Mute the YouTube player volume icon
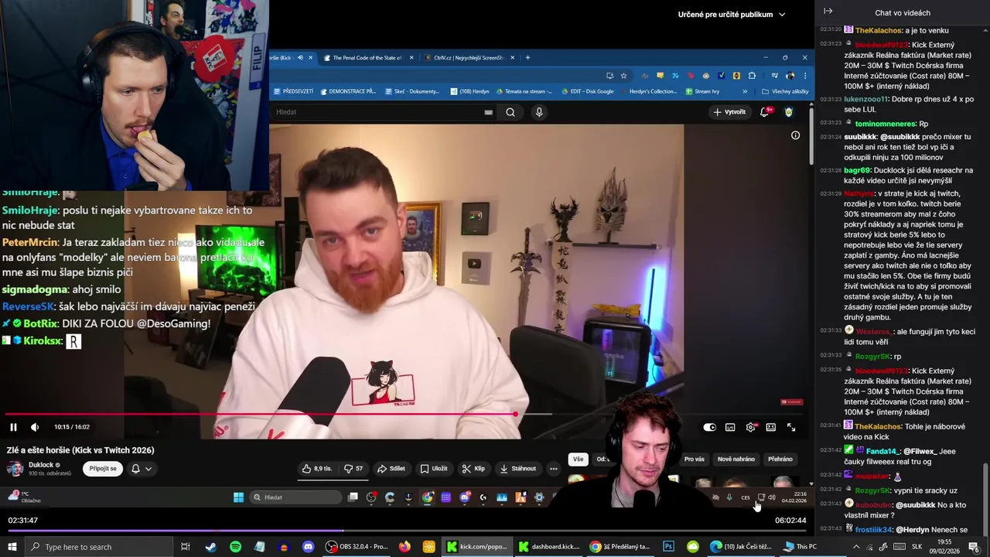This screenshot has width=990, height=557. (35, 427)
